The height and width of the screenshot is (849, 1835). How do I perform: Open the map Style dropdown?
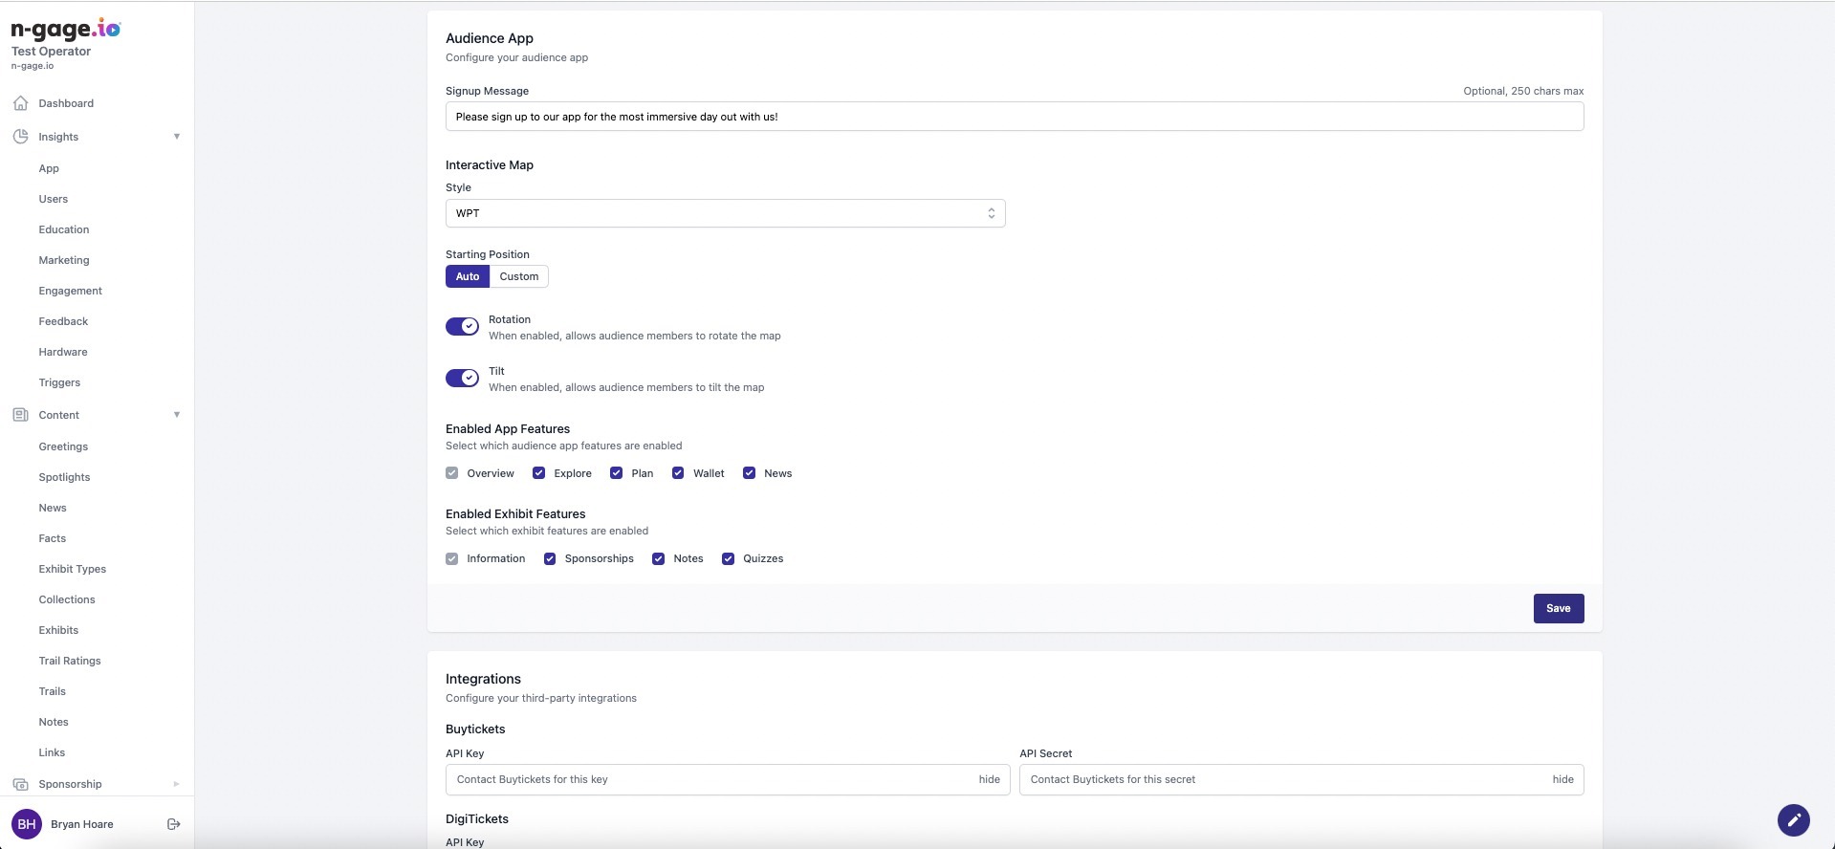click(x=725, y=213)
